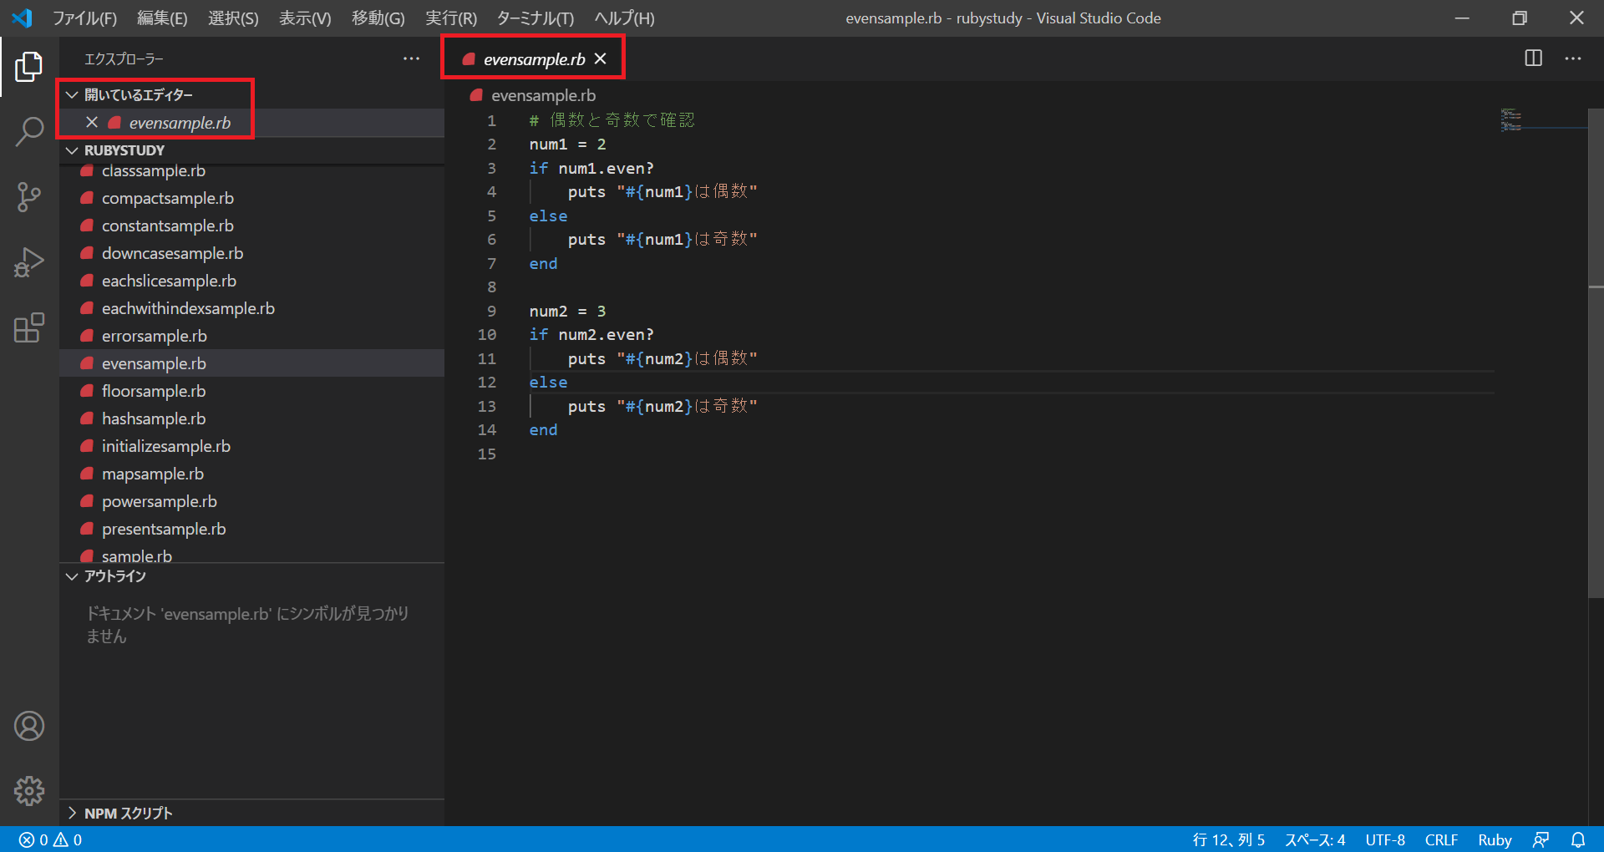Click the Accounts icon
Viewport: 1604px width, 852px height.
29,726
